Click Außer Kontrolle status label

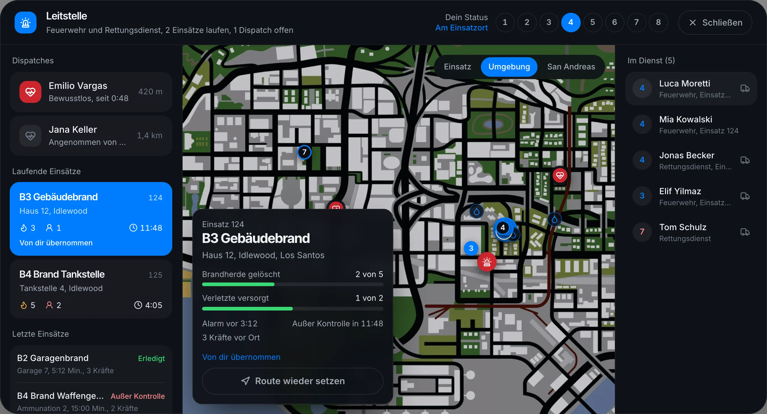tap(138, 396)
